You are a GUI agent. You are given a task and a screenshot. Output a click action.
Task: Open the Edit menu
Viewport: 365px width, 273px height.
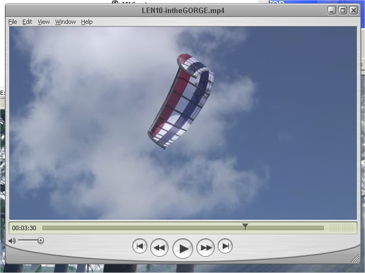(27, 22)
